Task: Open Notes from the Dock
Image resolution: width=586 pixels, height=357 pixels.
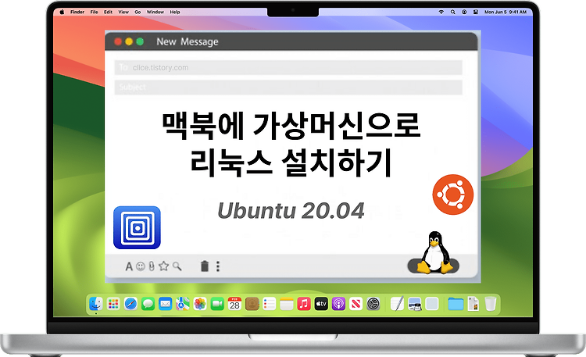Action: point(287,304)
